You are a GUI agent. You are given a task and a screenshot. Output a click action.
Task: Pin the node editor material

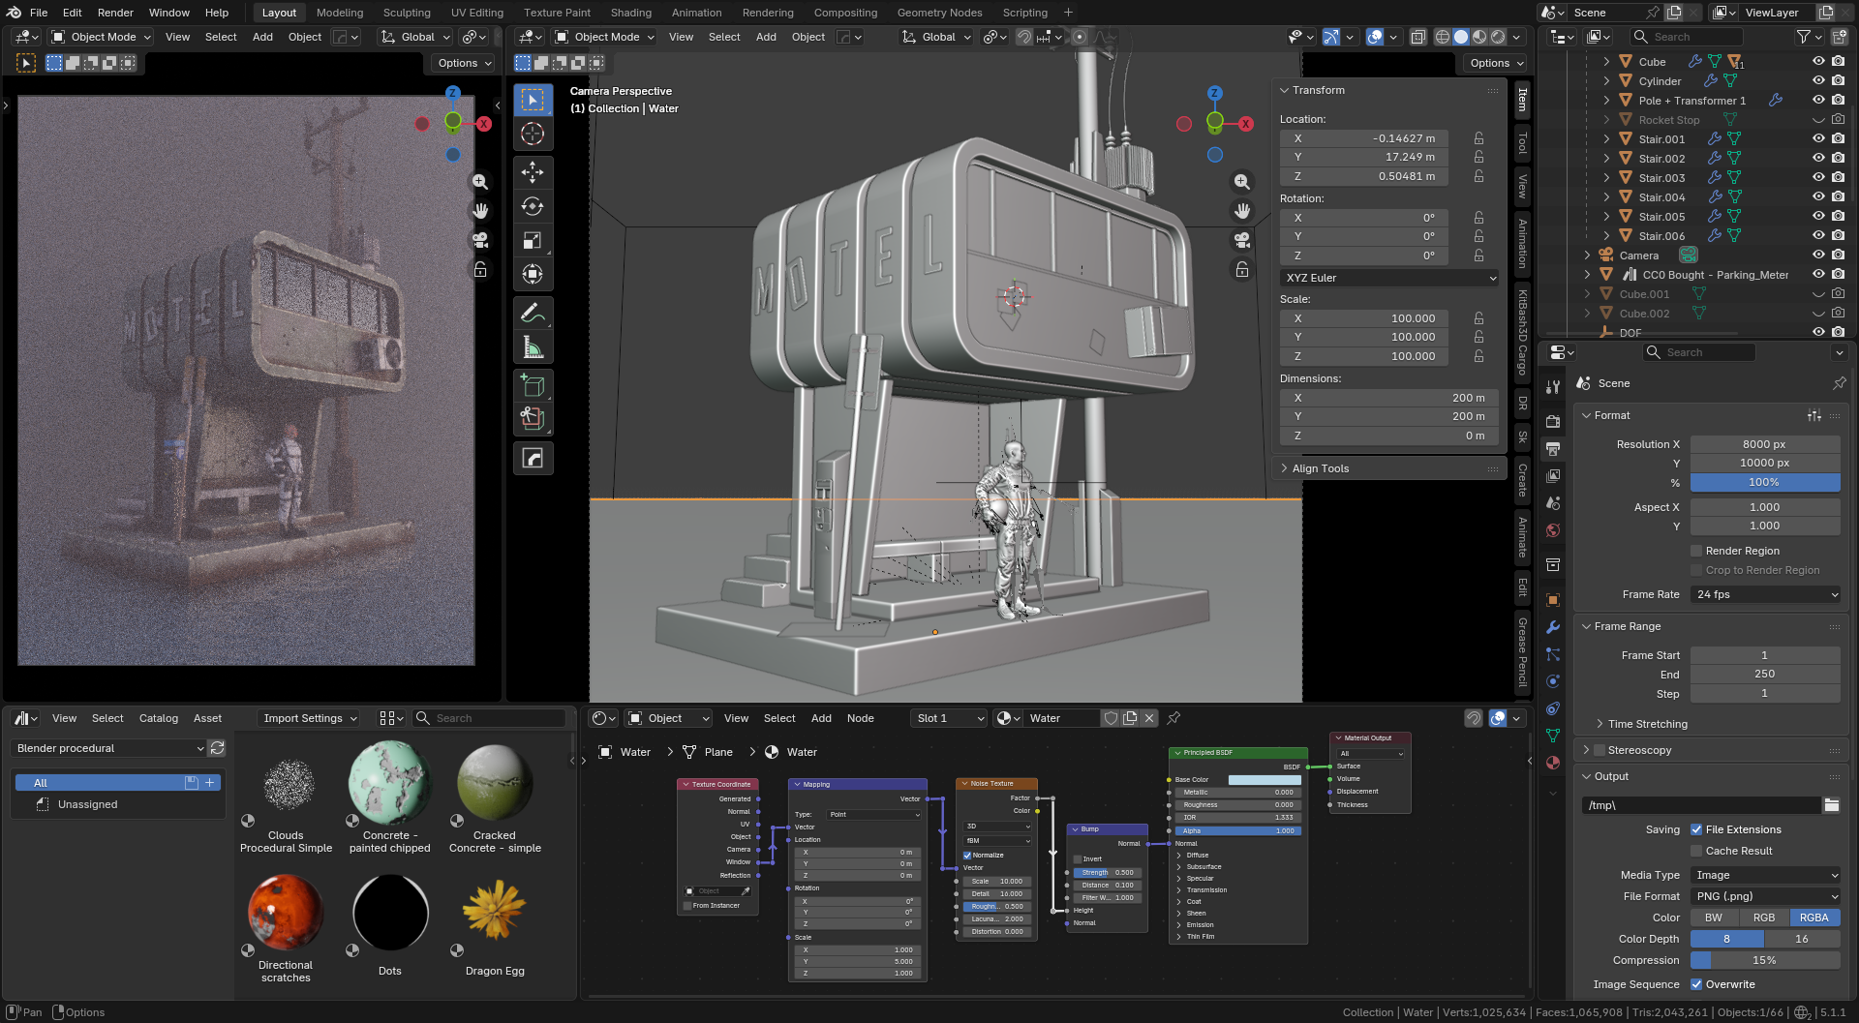[x=1173, y=718]
